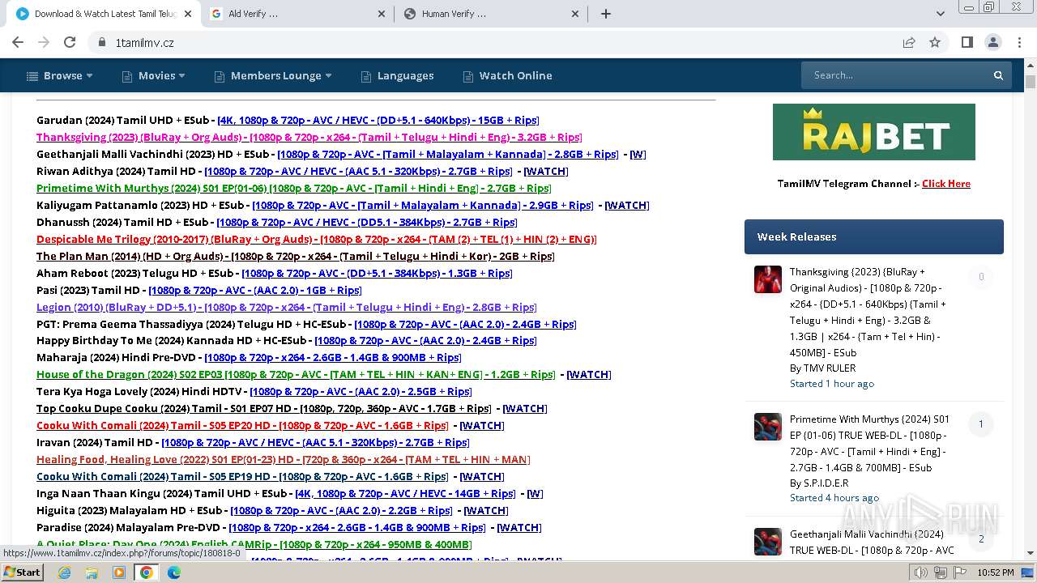Open House of the Dragon S02 EP03 link
Image resolution: width=1037 pixels, height=583 pixels.
pyautogui.click(x=295, y=374)
